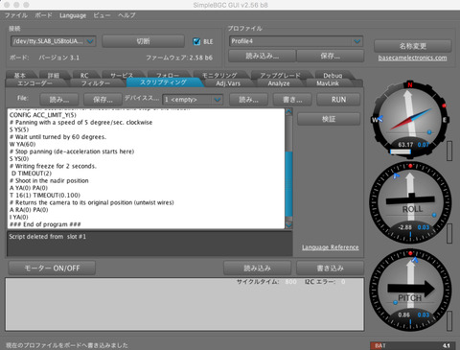Switch to the Analyze tab
The height and width of the screenshot is (350, 460).
[x=279, y=83]
